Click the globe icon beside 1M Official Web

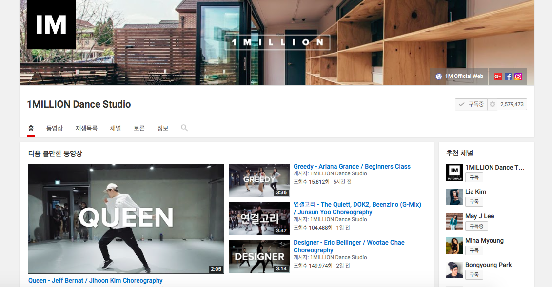point(439,77)
